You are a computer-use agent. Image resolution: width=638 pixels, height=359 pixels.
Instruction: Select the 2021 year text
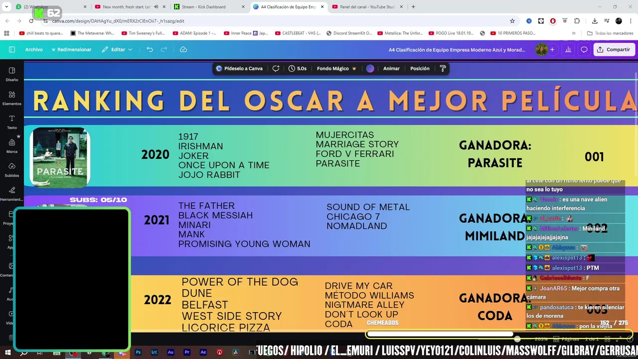click(157, 220)
